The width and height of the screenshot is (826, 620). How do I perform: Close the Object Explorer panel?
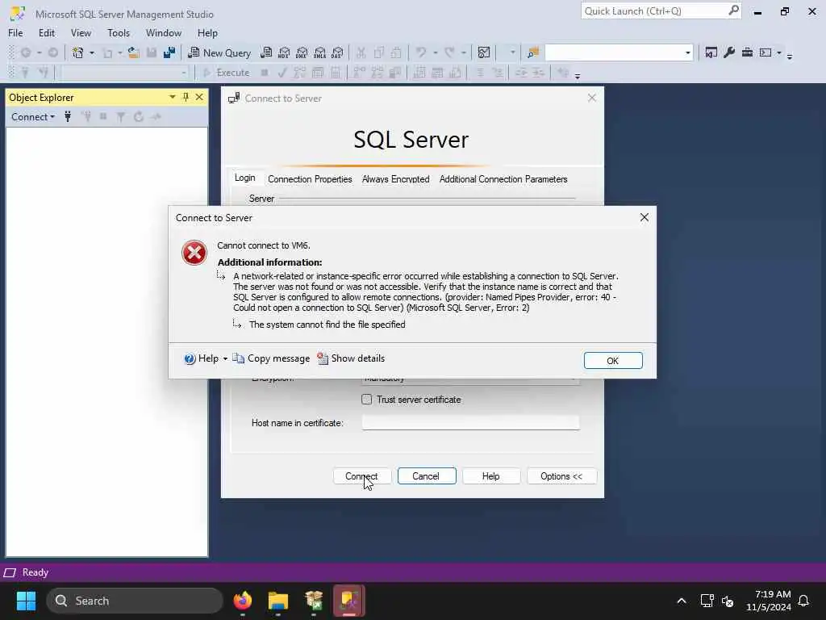pyautogui.click(x=199, y=97)
